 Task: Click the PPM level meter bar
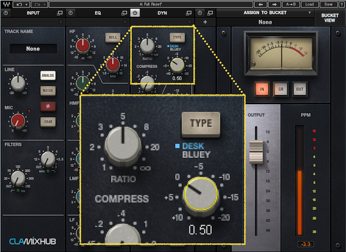coord(299,180)
